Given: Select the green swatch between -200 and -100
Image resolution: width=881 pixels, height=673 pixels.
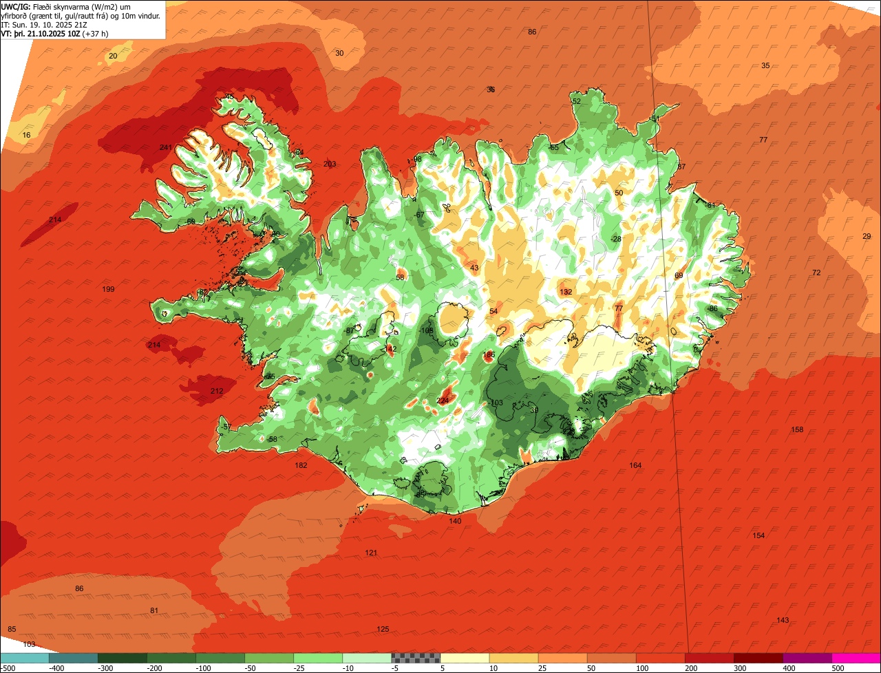Looking at the screenshot, I should pos(171,658).
